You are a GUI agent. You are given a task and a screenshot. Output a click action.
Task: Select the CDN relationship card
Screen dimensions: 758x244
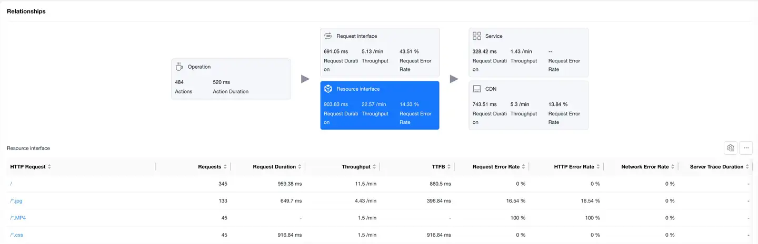click(x=528, y=105)
